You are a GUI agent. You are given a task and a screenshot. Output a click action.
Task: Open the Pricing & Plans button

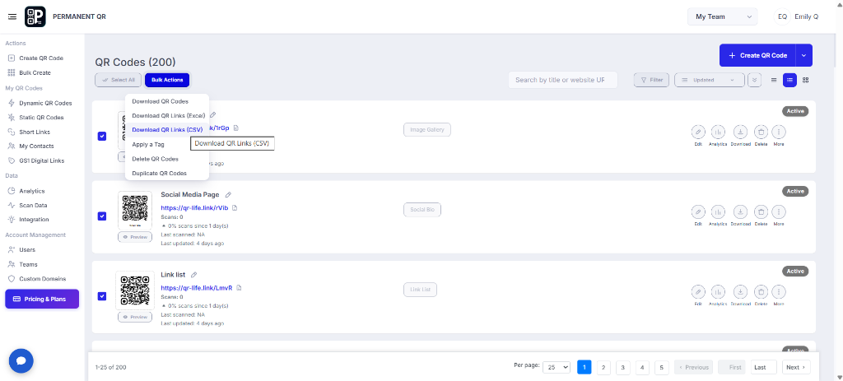[42, 299]
